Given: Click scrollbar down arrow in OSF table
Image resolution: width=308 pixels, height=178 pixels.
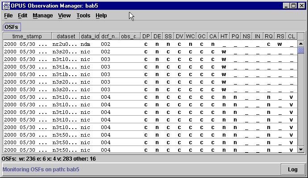Looking at the screenshot, I should 301,150.
